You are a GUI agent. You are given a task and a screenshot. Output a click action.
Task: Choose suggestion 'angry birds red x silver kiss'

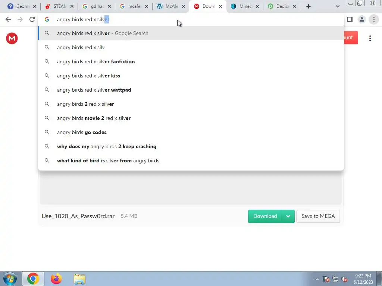tap(191, 76)
